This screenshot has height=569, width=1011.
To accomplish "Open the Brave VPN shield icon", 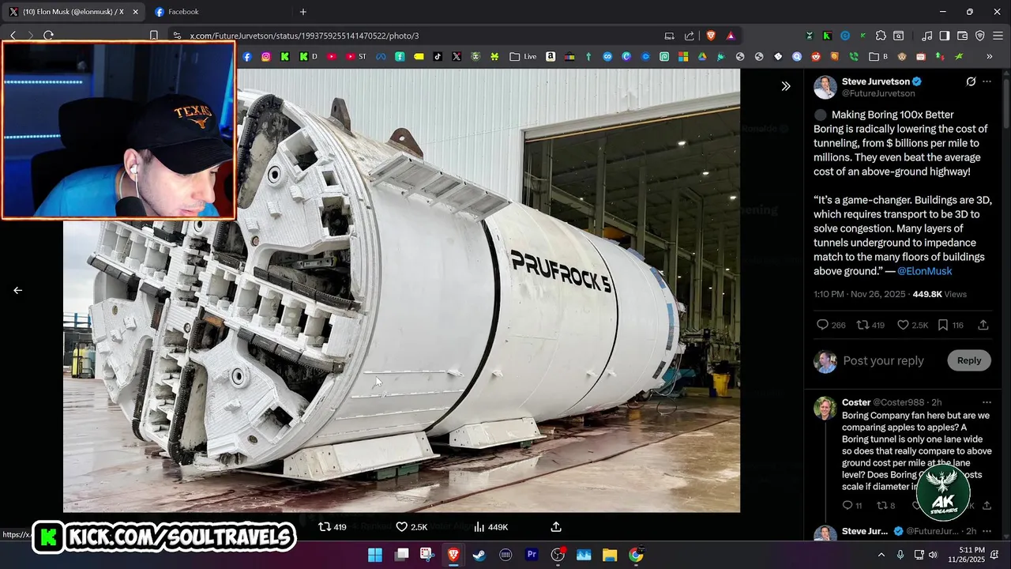I will pos(980,36).
